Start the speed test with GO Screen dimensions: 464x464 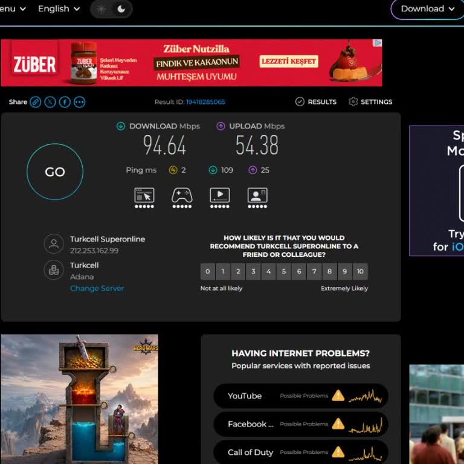coord(55,172)
